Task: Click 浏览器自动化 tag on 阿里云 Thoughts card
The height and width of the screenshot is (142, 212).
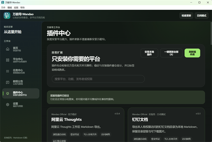Action: pos(59,134)
